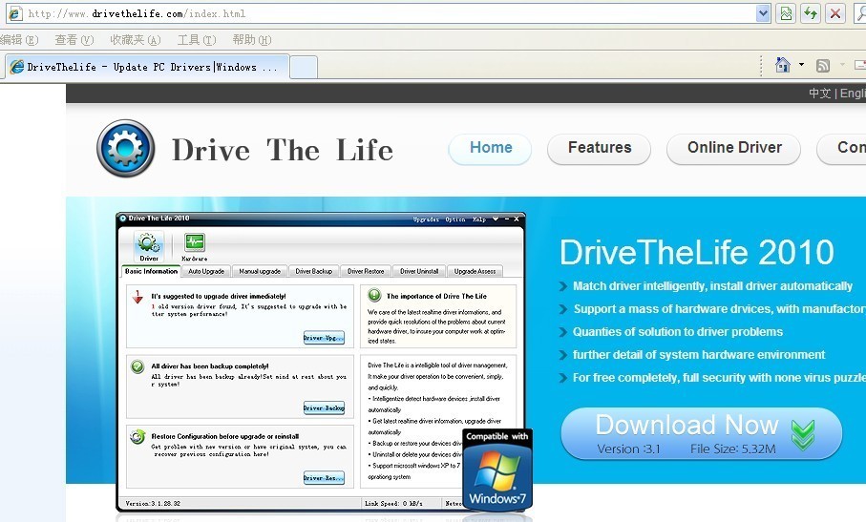Open the 查看(V) menu

point(74,40)
